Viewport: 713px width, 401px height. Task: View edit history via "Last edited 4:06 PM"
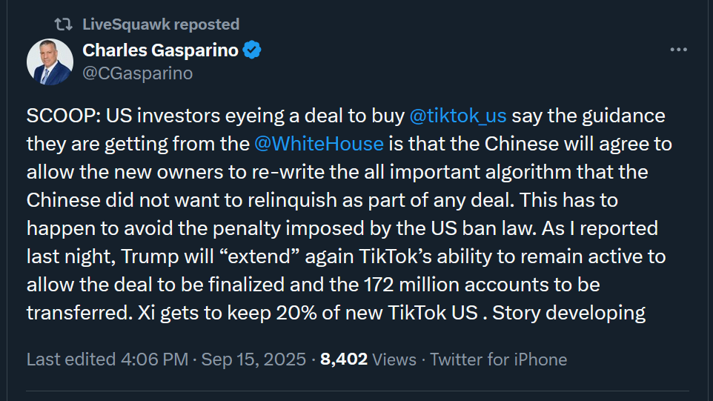coord(106,359)
